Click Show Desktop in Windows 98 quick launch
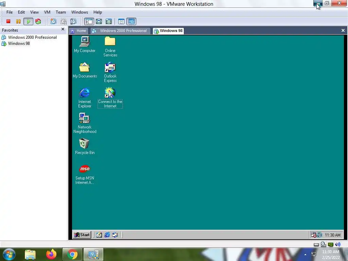 [x=99, y=235]
